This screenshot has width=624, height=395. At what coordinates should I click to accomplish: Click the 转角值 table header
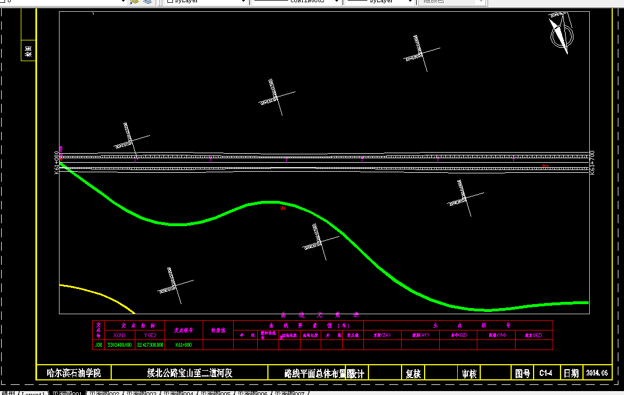pos(218,330)
